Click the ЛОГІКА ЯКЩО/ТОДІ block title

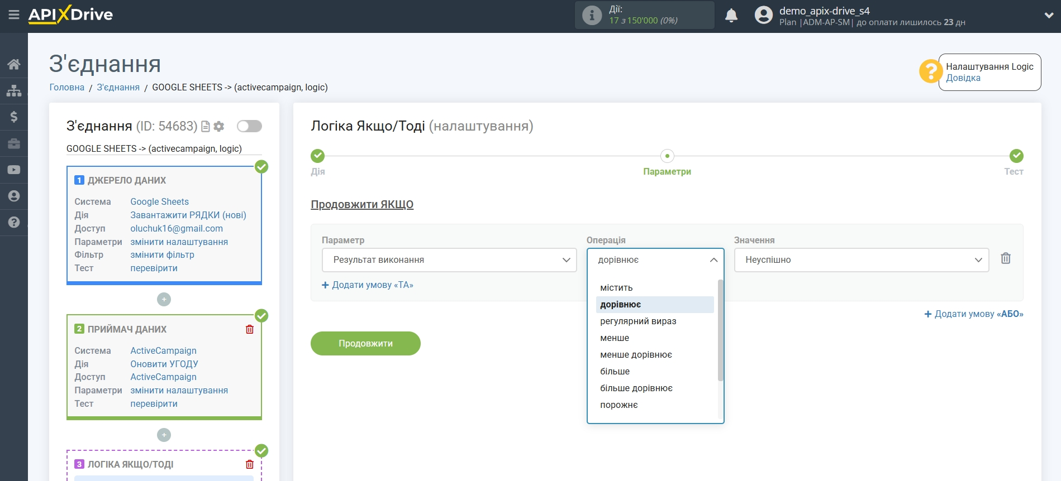click(x=130, y=465)
